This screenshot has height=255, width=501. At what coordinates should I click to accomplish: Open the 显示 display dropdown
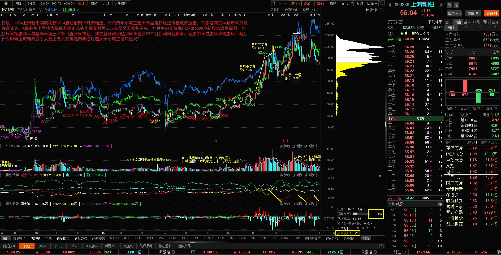point(347,3)
